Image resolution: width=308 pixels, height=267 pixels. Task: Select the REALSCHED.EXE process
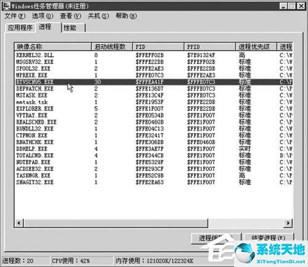tap(153, 122)
